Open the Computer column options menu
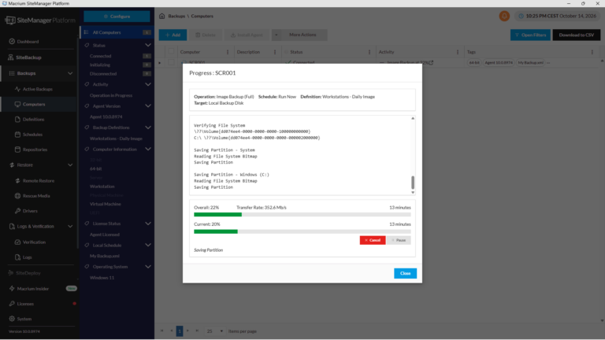This screenshot has height=340, width=605. (x=227, y=52)
